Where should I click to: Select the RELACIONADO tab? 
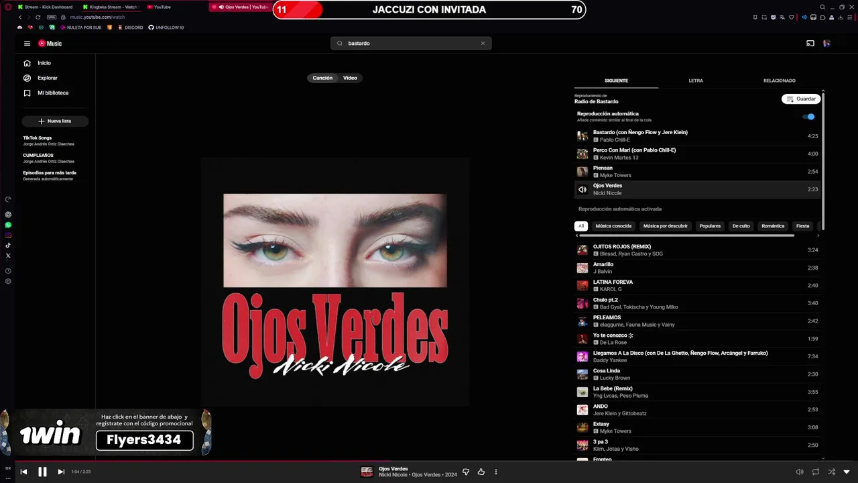tap(779, 80)
